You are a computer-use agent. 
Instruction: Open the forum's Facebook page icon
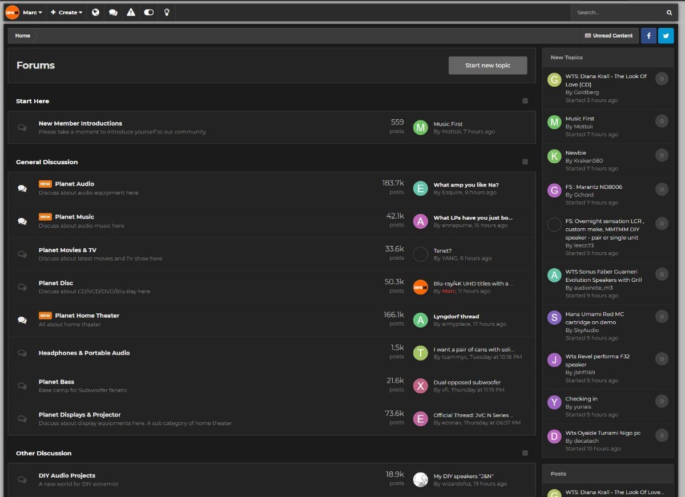click(x=648, y=35)
